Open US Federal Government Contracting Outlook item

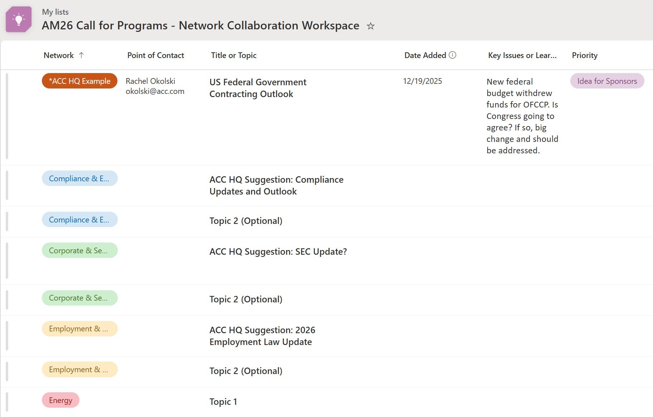[257, 88]
